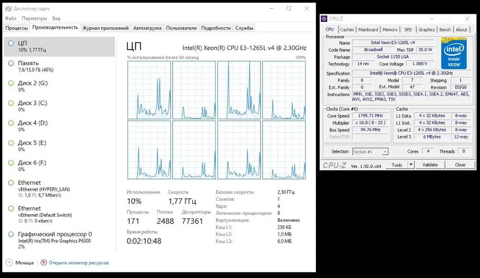Click the Bus Speed 99.76 MHz field
This screenshot has height=278, width=480.
point(371,130)
